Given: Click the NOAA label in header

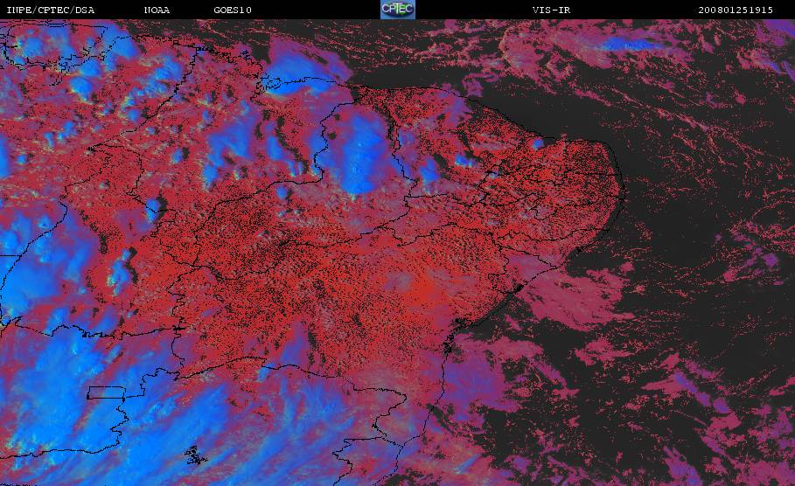Looking at the screenshot, I should pos(157,10).
